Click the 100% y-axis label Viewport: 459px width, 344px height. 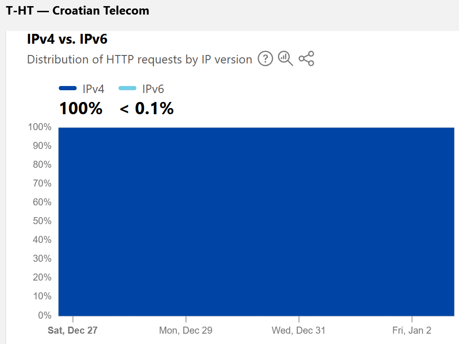[40, 127]
